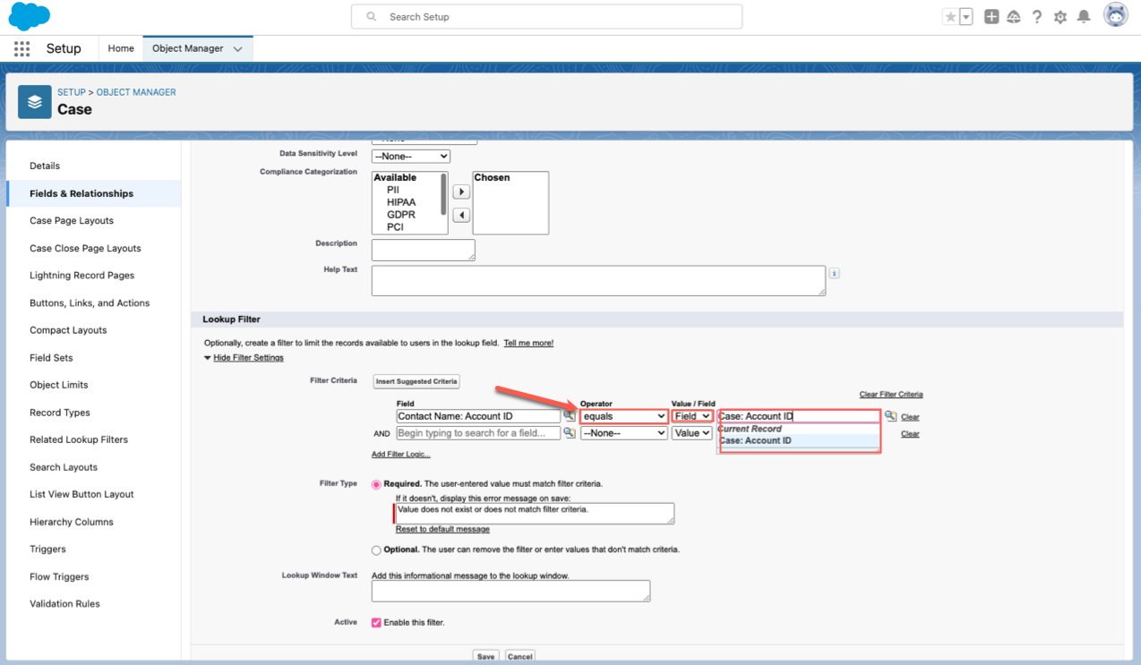Open the Field value type dropdown
The image size is (1141, 665).
click(x=692, y=416)
